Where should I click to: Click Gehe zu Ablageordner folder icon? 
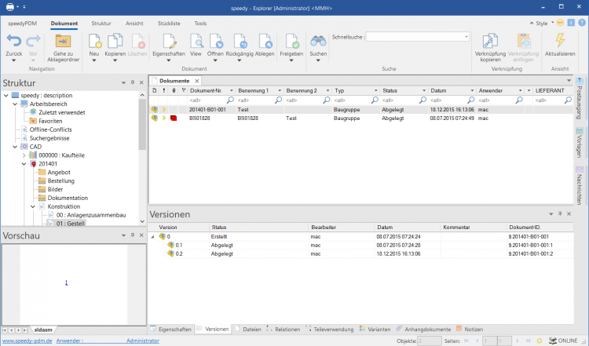[64, 41]
